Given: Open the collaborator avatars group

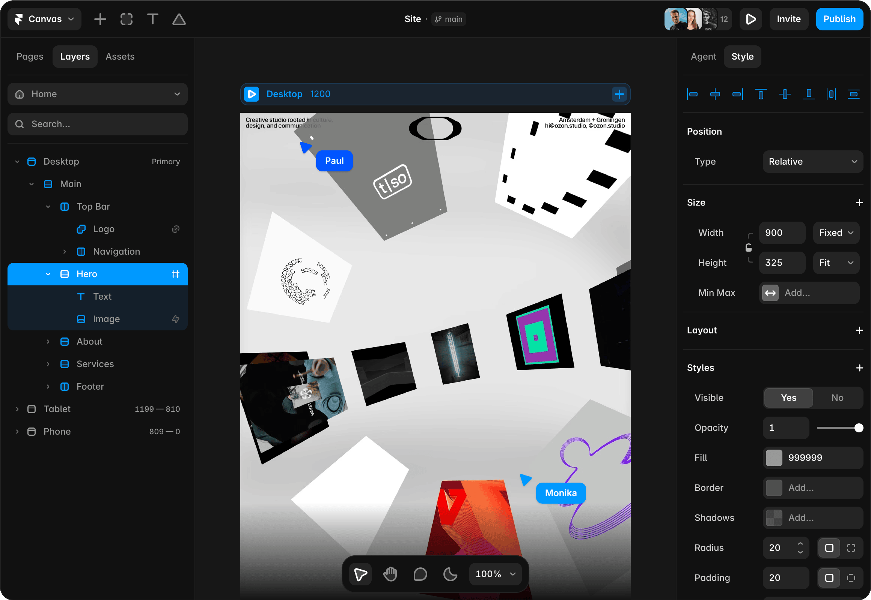Looking at the screenshot, I should pos(698,19).
